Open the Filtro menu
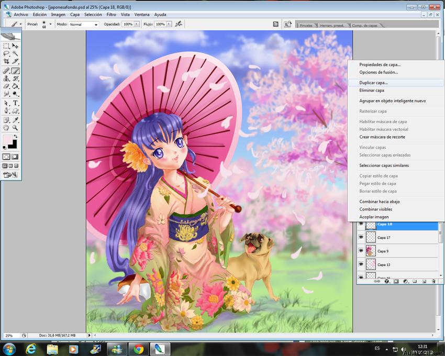Viewport: 445px width, 356px height. tap(111, 15)
